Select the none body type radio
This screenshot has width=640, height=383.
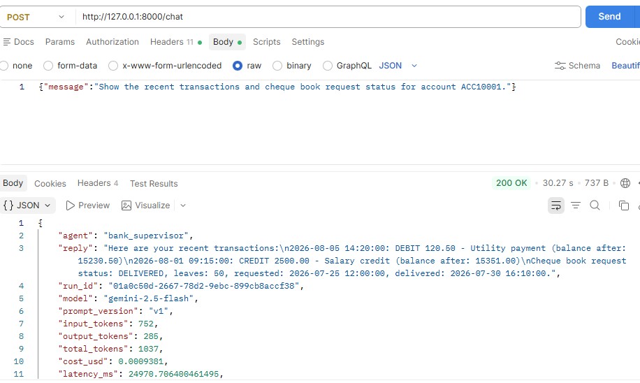(x=4, y=66)
